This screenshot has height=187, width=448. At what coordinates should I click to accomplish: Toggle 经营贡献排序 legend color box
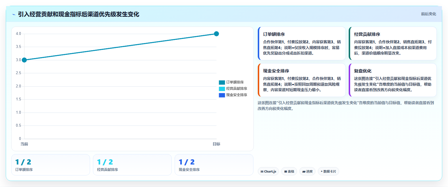point(222,89)
